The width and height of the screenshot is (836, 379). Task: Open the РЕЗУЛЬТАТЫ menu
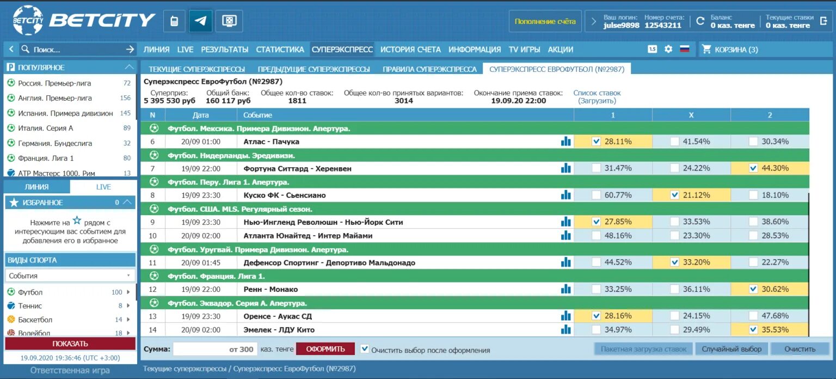pyautogui.click(x=225, y=49)
